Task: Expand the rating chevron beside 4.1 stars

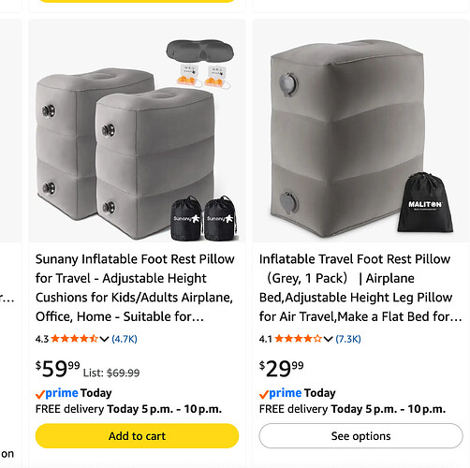Action: (x=328, y=339)
